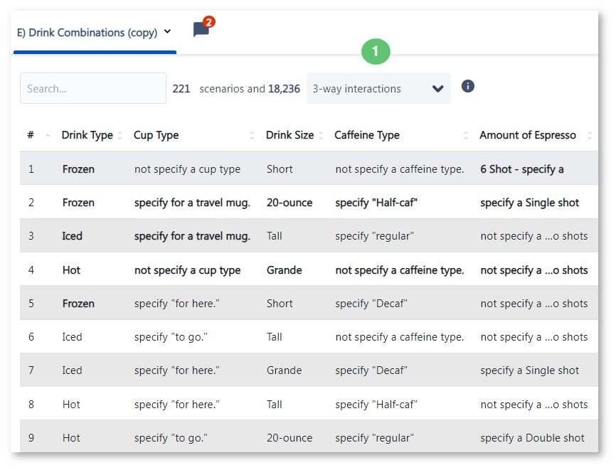616x470 pixels.
Task: Sort by Amount of Espresso column arrows
Action: [589, 136]
